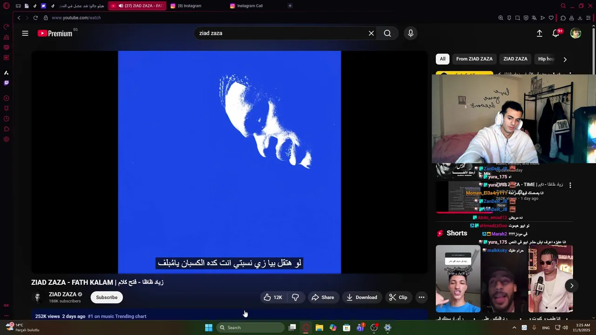Viewport: 596px width, 335px height.
Task: Open the account avatar menu
Action: coord(576,33)
